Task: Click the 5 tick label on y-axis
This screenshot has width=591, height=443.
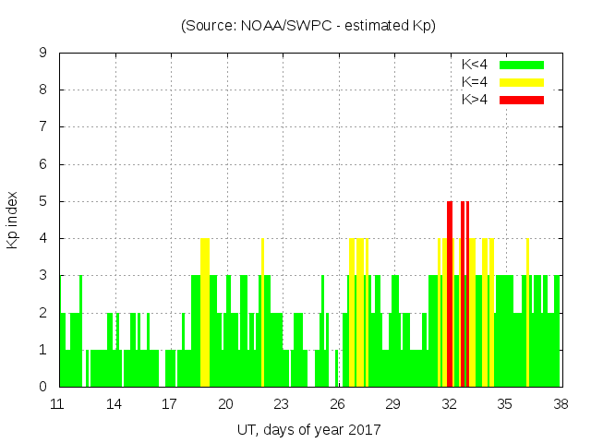Action: pyautogui.click(x=43, y=201)
